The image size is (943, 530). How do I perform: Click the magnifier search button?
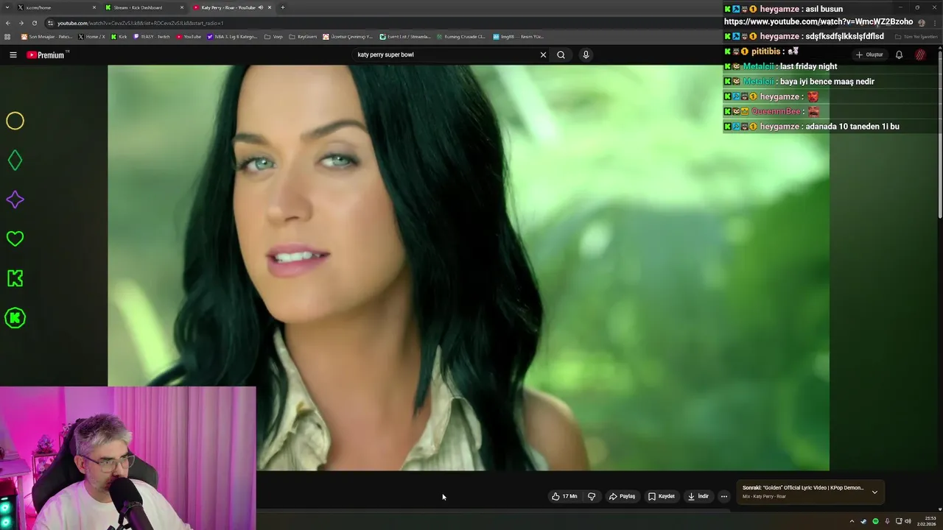pos(561,54)
